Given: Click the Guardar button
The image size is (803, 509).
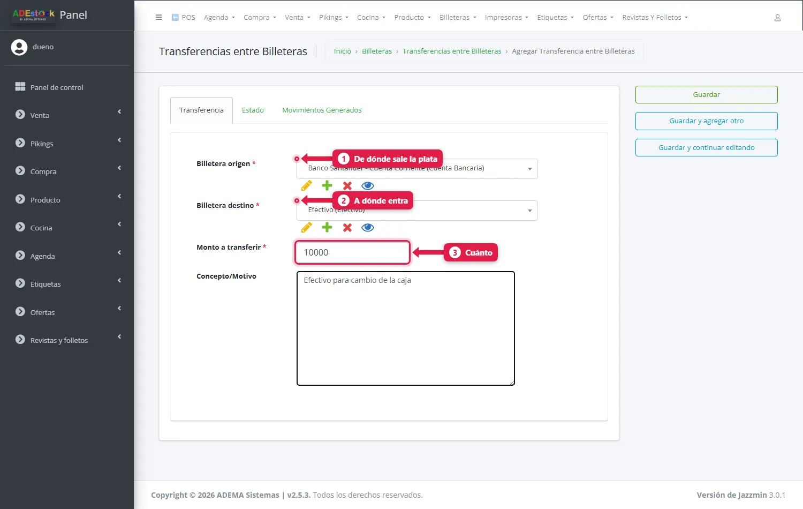Looking at the screenshot, I should coord(706,95).
